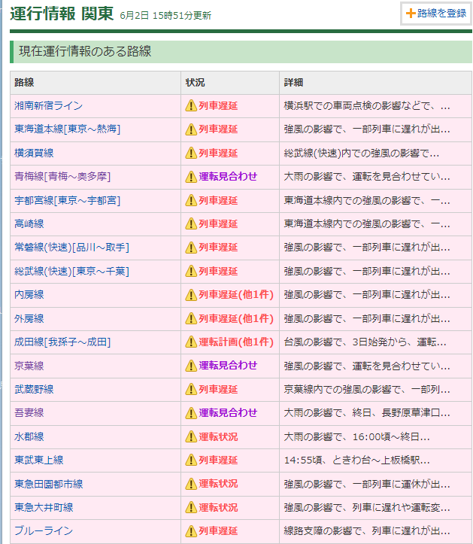Open the 高崎線 route link

click(x=29, y=223)
